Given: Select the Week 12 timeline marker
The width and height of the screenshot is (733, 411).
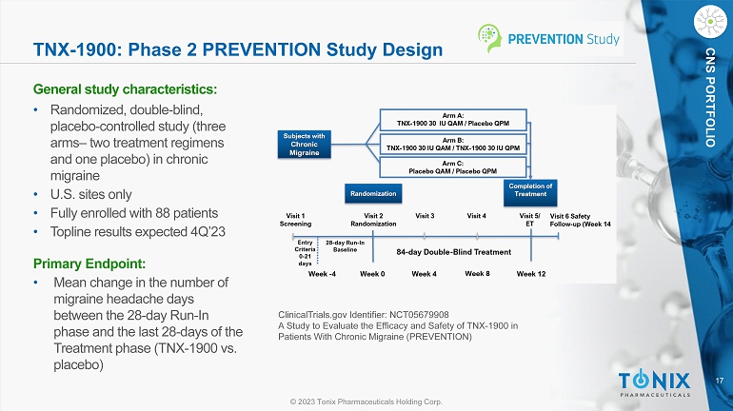Looking at the screenshot, I should point(531,274).
